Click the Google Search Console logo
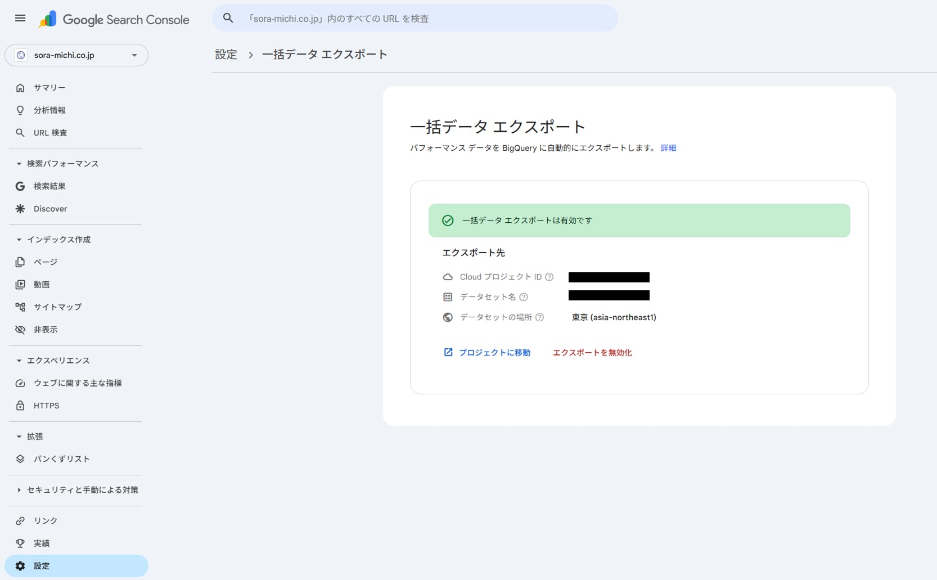Viewport: 937px width, 580px height. [x=114, y=20]
